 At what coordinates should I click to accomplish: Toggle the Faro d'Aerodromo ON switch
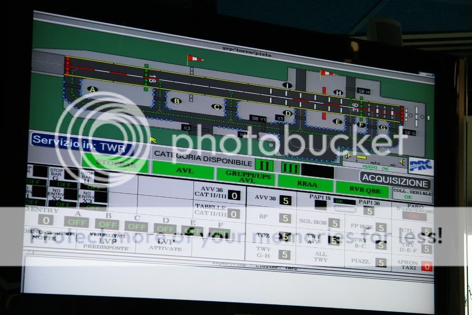[x=414, y=216]
